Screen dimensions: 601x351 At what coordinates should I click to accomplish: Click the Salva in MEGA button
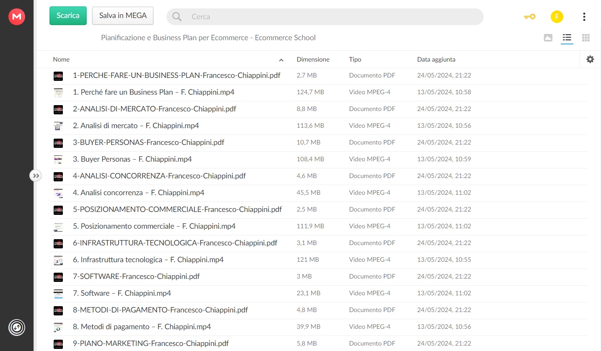(x=123, y=15)
